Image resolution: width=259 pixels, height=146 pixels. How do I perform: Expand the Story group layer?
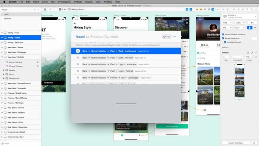4,74
